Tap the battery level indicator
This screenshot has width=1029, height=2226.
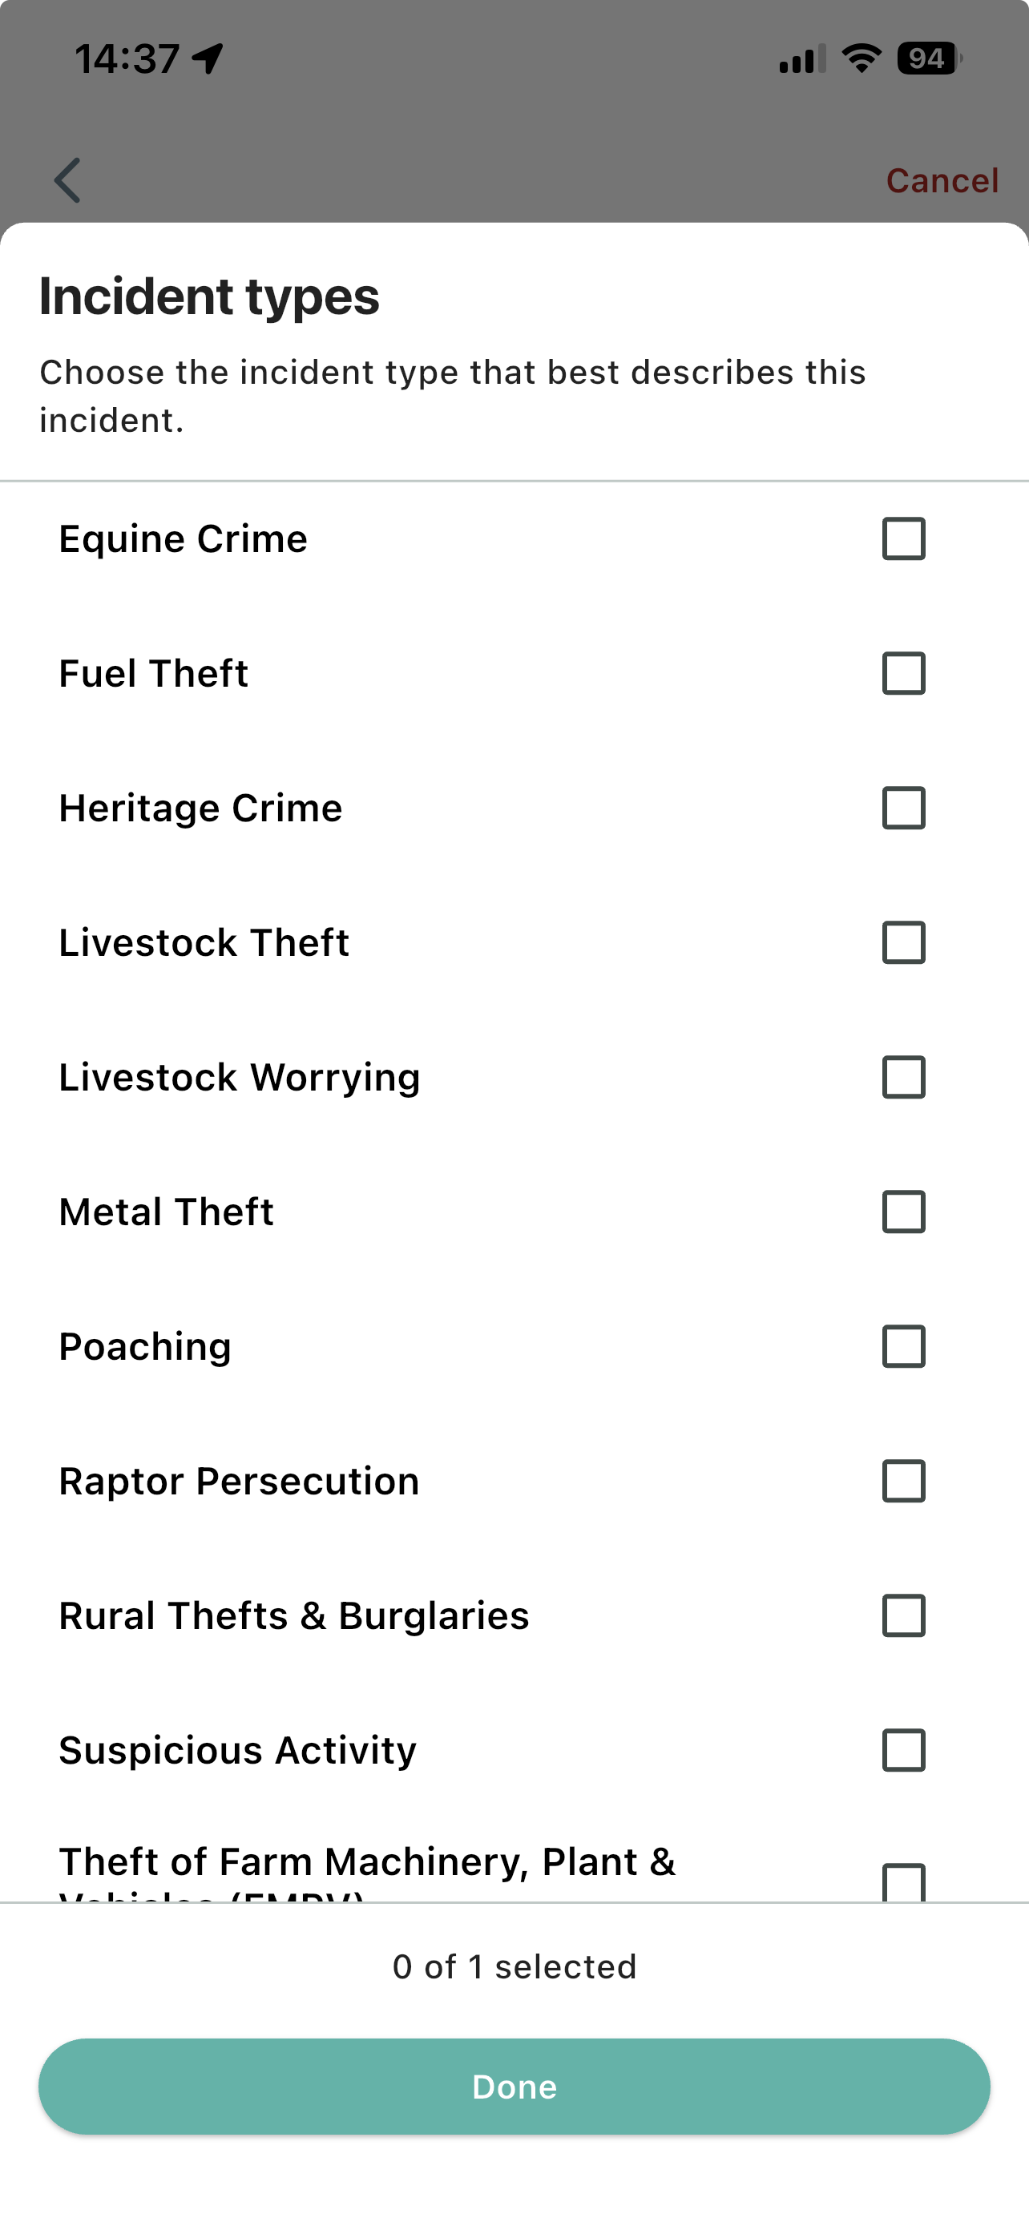929,58
